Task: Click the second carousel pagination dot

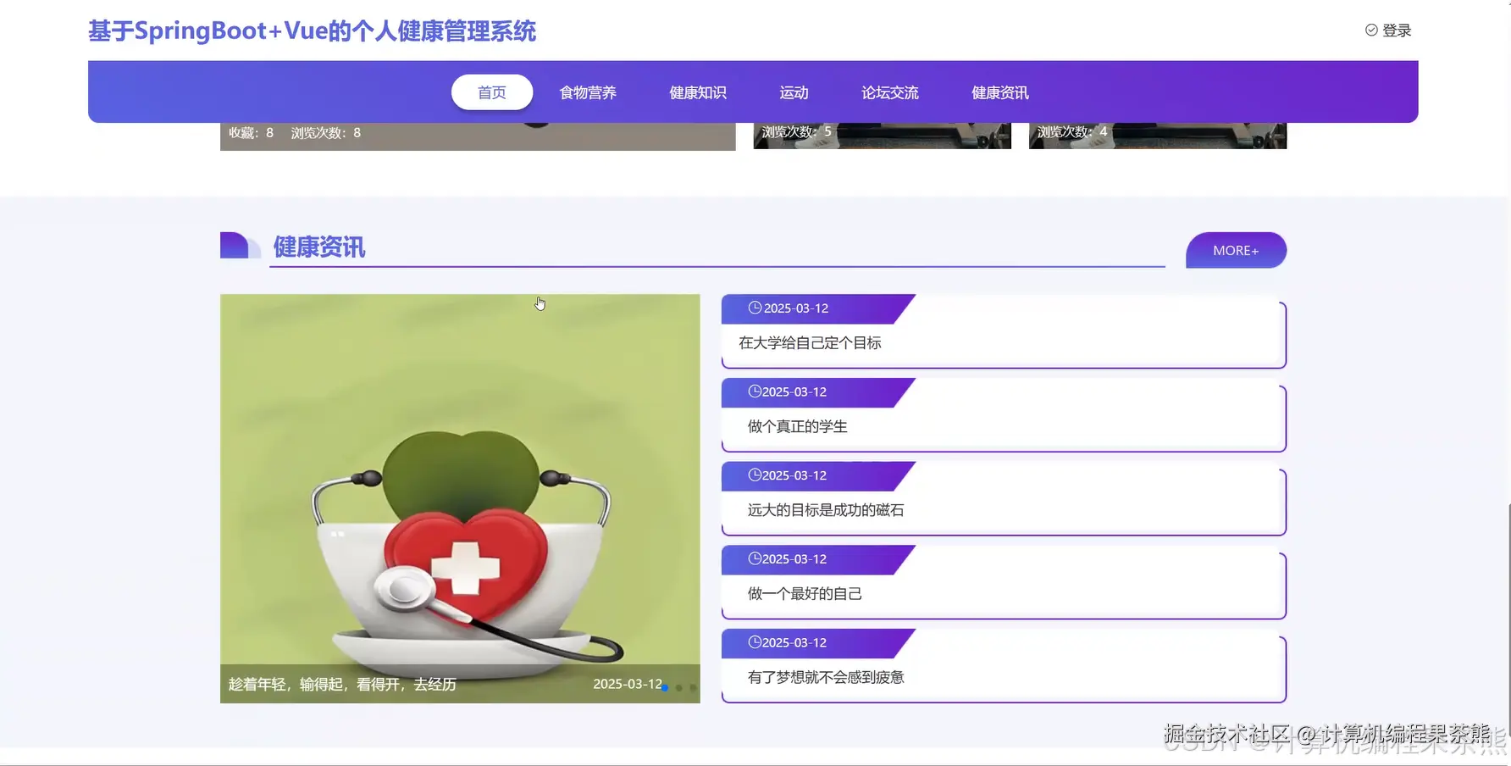Action: tap(680, 687)
